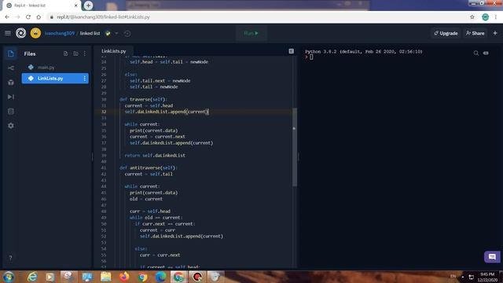The height and width of the screenshot is (283, 503).
Task: Create new repl with plus icon
Action: click(495, 33)
